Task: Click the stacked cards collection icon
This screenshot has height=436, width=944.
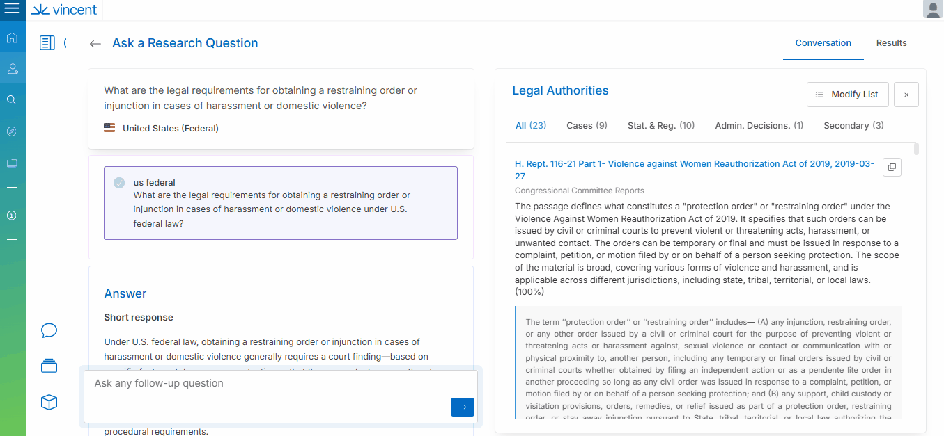Action: [49, 365]
